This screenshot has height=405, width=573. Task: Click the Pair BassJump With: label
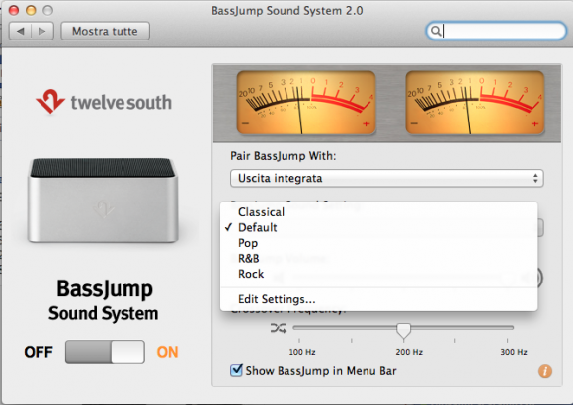(x=284, y=156)
